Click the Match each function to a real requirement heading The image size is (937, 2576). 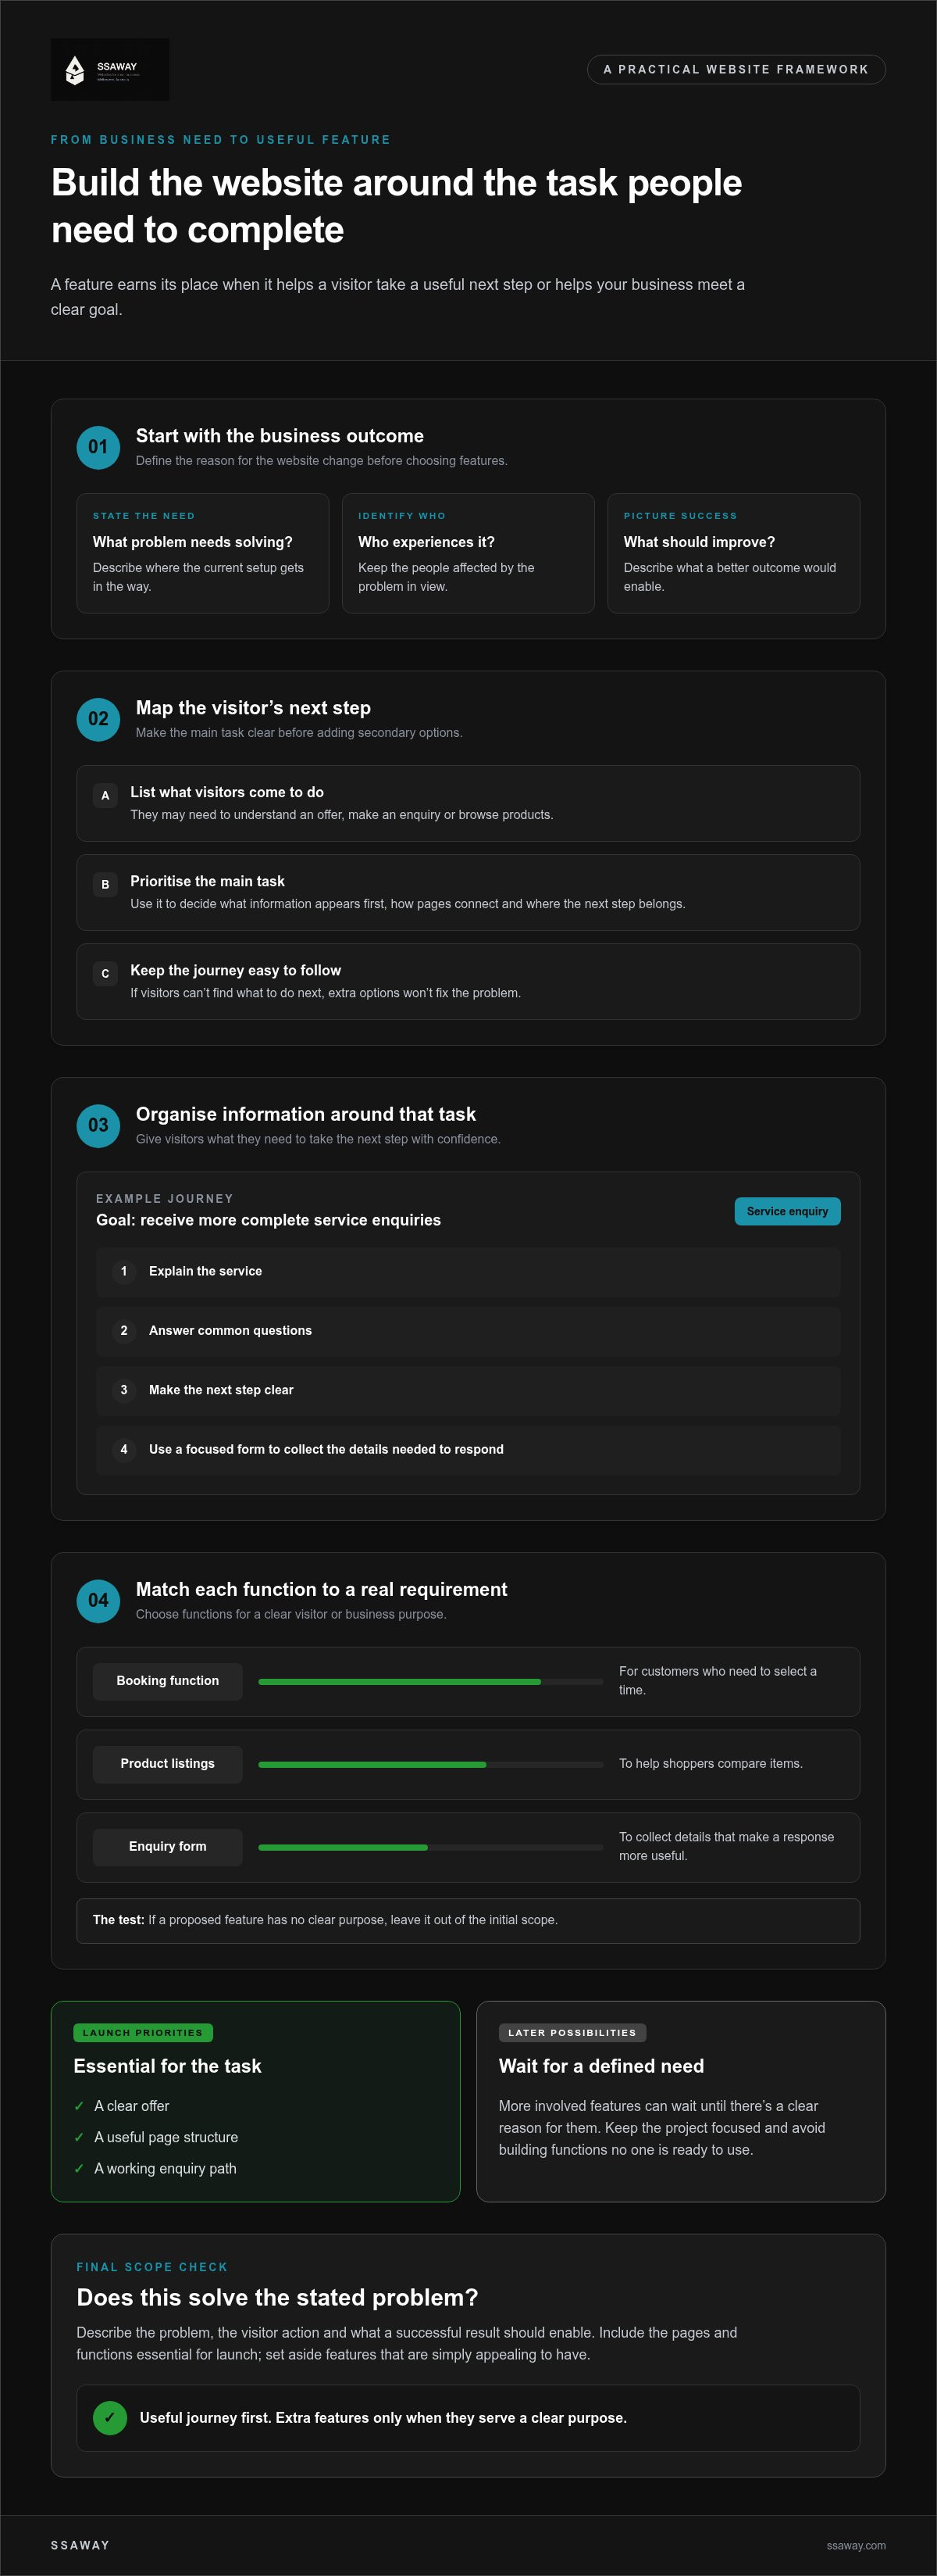pos(322,1589)
